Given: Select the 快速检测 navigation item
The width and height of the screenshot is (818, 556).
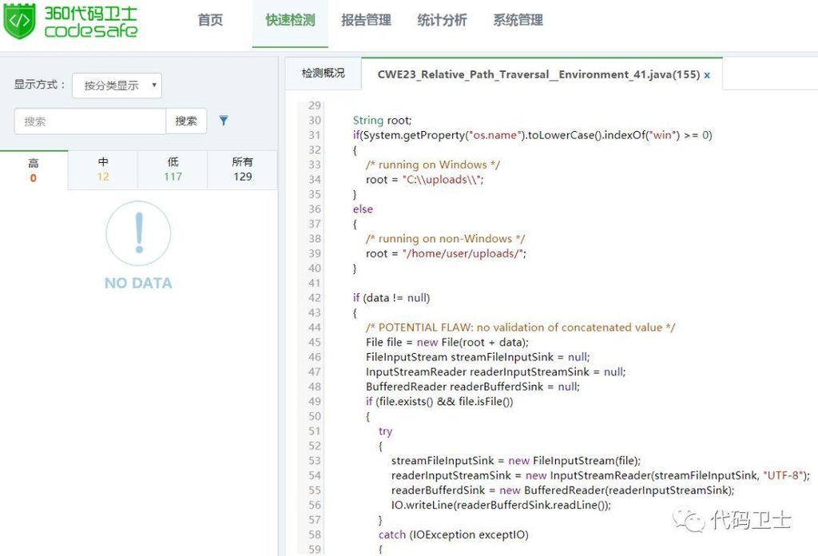Looking at the screenshot, I should click(290, 21).
